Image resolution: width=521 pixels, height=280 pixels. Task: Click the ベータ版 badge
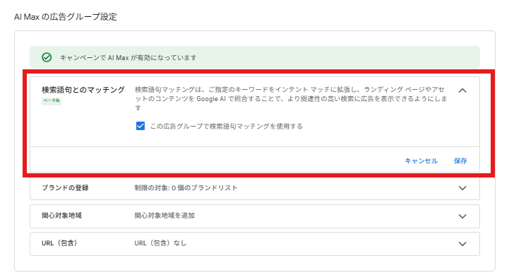[52, 100]
